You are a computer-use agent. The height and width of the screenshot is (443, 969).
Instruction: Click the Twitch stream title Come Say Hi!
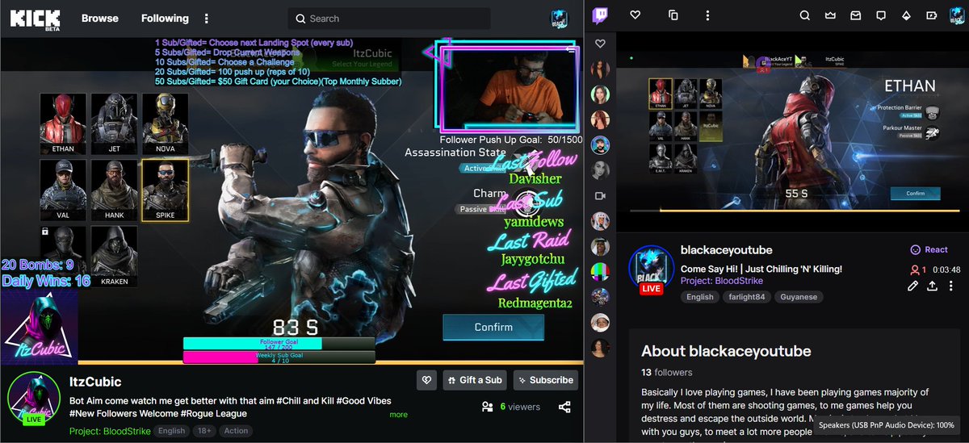click(x=761, y=269)
